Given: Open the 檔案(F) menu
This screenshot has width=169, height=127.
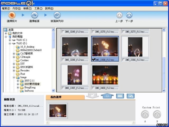Looking at the screenshot, I should 6,8.
